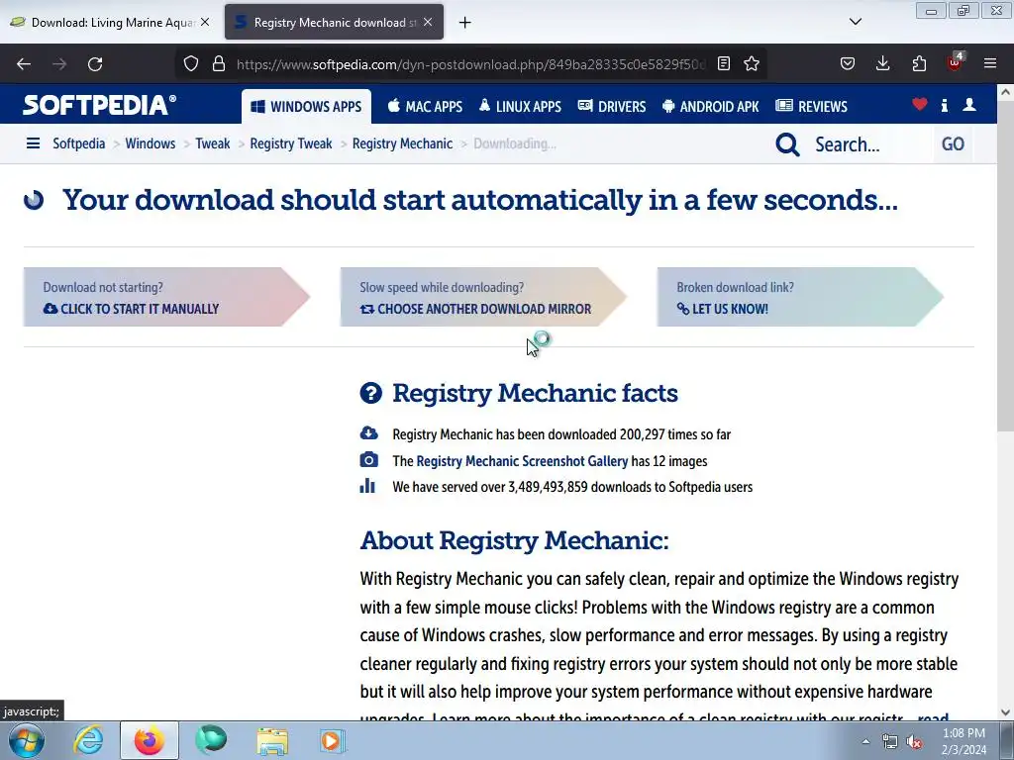The height and width of the screenshot is (760, 1014).
Task: Click the page vertical scrollbar thumb
Action: pyautogui.click(x=1006, y=264)
